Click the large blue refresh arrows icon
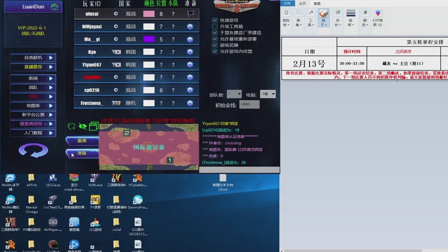The height and width of the screenshot is (252, 448). pos(33,150)
